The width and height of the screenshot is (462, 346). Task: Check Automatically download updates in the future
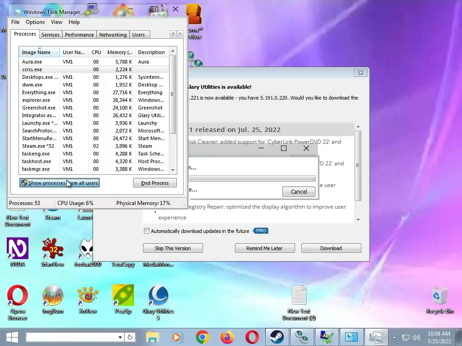coord(147,231)
